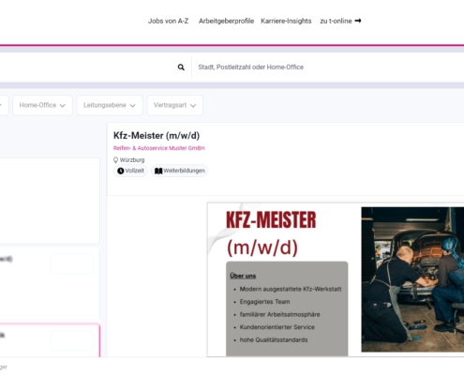Click the Vollzeit tag
The height and width of the screenshot is (375, 464).
[130, 171]
